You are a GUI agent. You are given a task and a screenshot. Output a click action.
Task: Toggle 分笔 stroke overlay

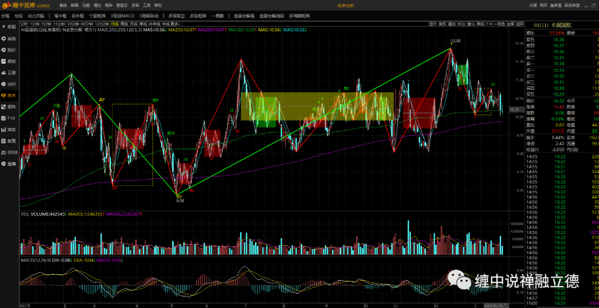coord(5,16)
